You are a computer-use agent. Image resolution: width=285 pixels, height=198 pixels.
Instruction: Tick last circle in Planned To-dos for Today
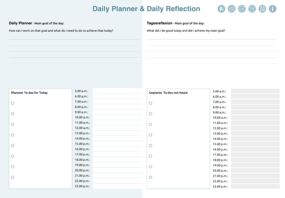(12, 177)
